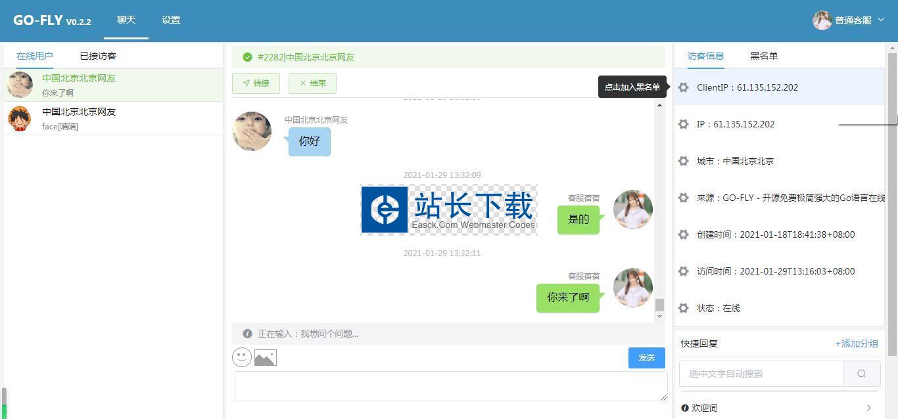
Task: Click the 结束 end chat button
Action: tap(312, 83)
